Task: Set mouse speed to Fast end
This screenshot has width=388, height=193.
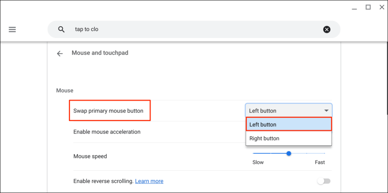Action: tap(325, 154)
